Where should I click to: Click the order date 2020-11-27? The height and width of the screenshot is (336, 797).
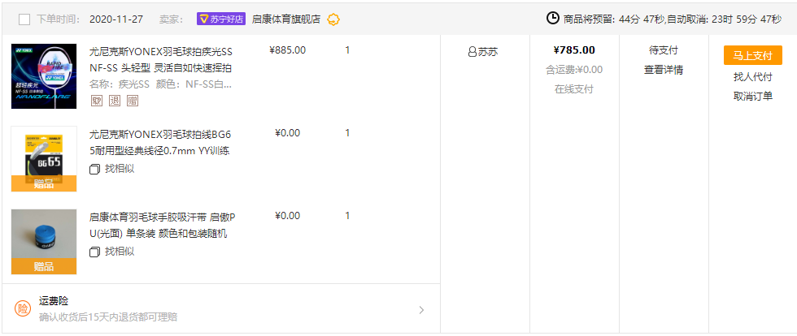click(115, 19)
